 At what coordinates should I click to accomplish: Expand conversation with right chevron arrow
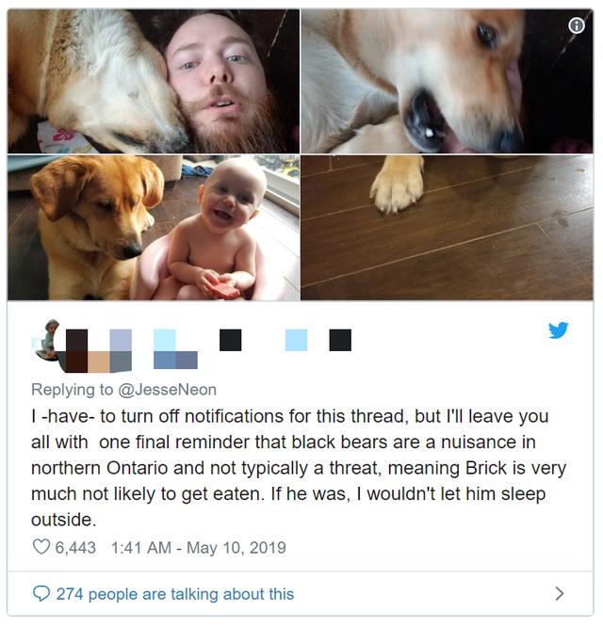(x=560, y=593)
